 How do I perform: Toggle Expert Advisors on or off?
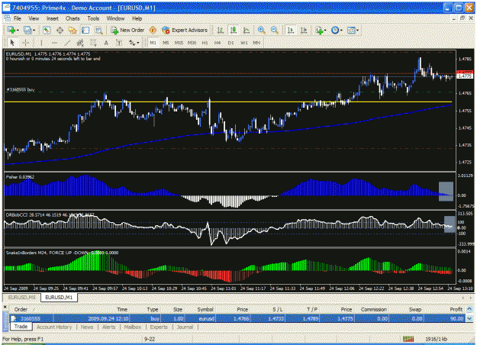[x=185, y=30]
